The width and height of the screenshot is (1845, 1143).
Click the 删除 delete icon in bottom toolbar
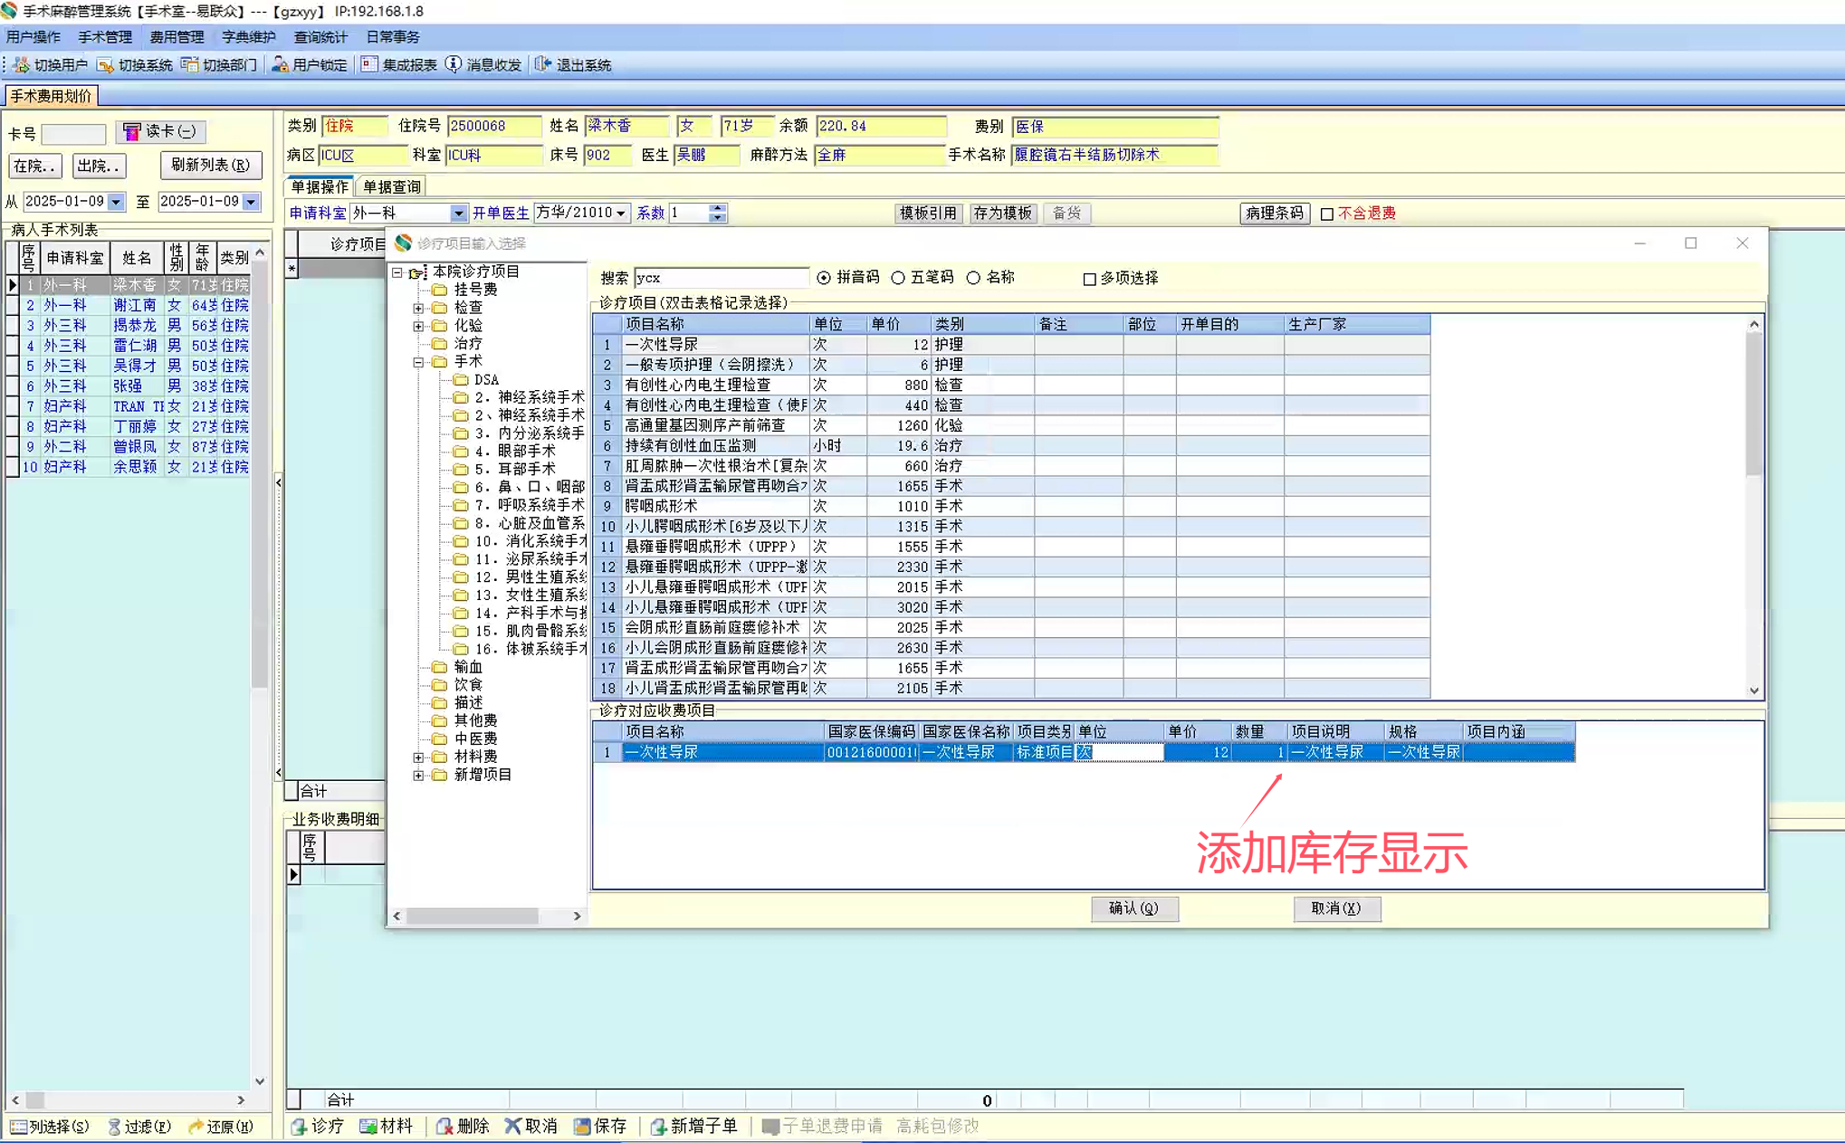(x=445, y=1127)
